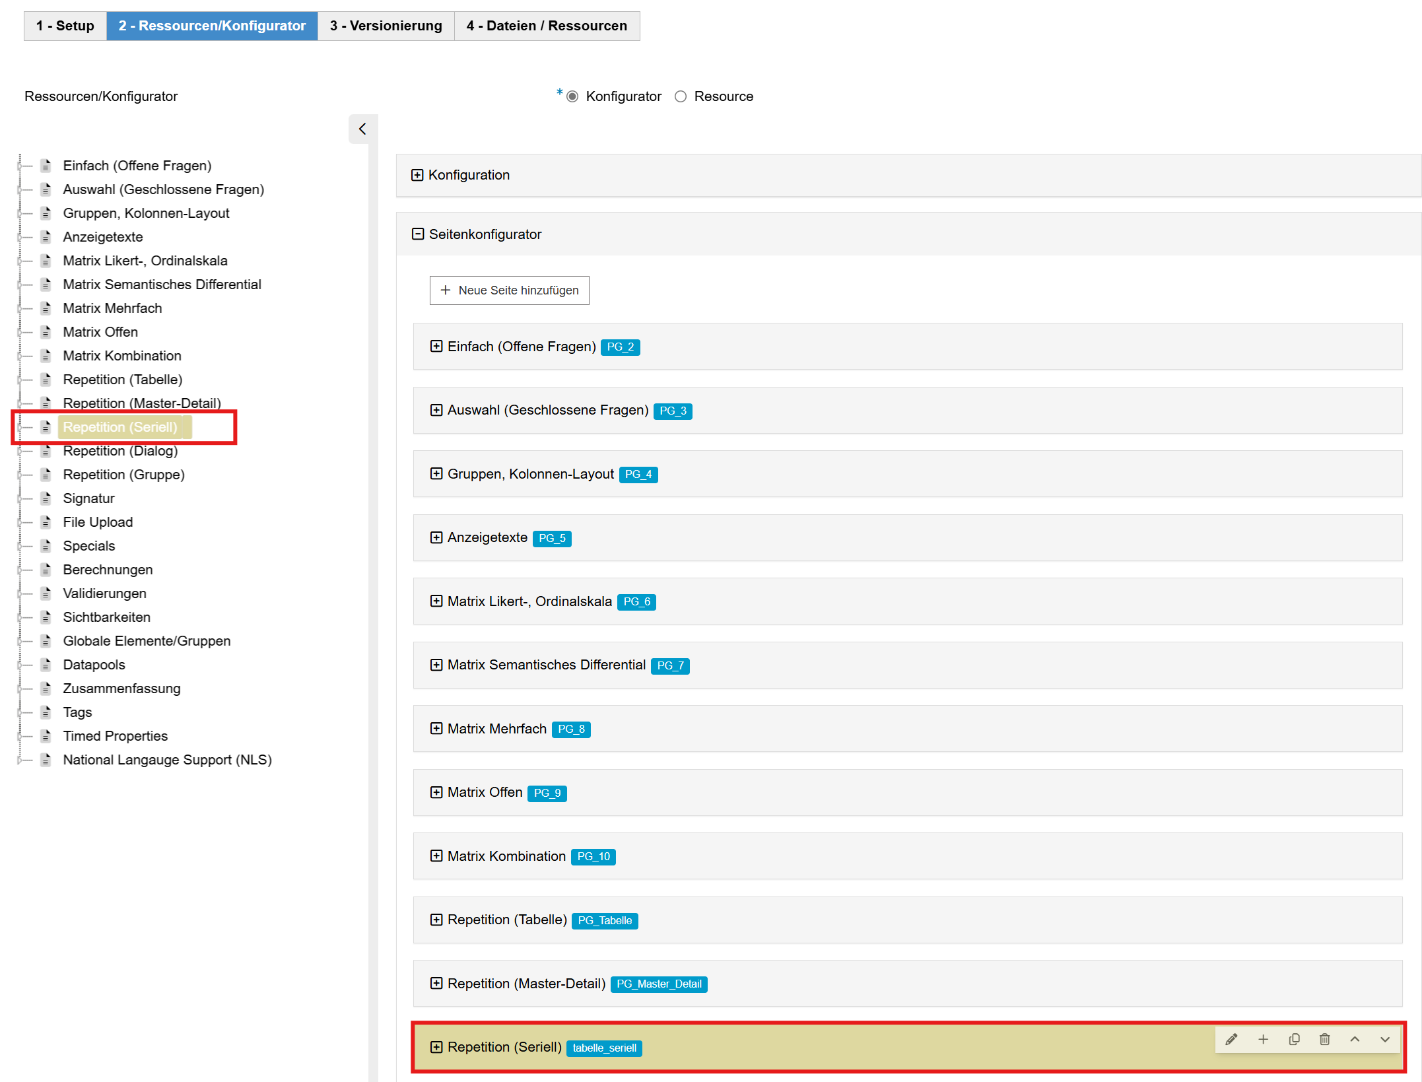Image resolution: width=1422 pixels, height=1082 pixels.
Task: Switch to the 3 - Versionierung tab
Action: tap(386, 26)
